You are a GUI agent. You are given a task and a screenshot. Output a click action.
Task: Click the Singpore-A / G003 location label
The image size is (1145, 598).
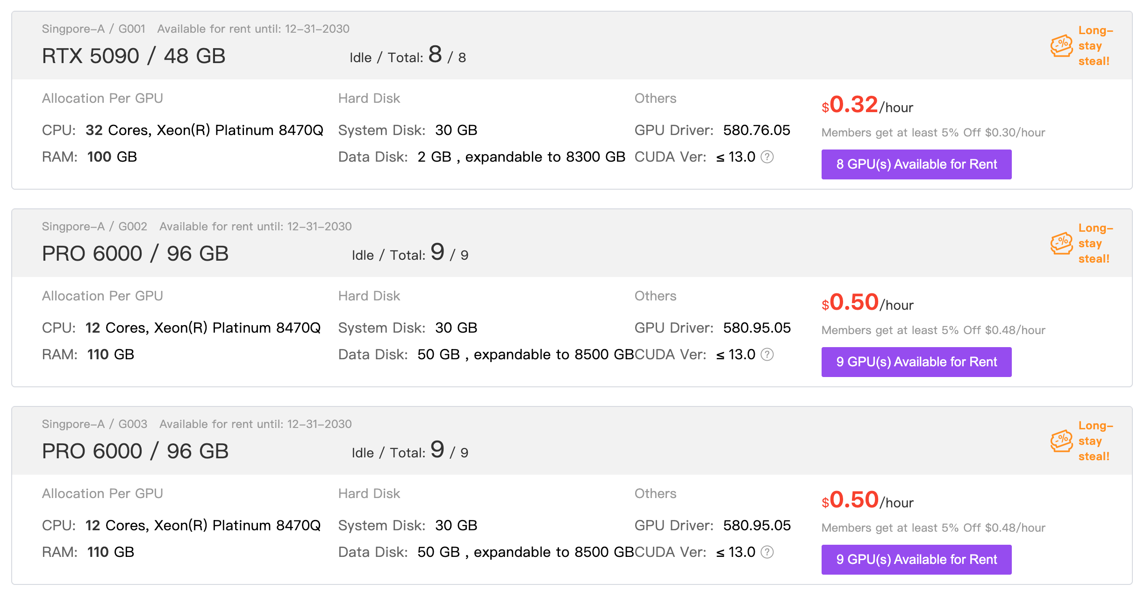(x=94, y=424)
